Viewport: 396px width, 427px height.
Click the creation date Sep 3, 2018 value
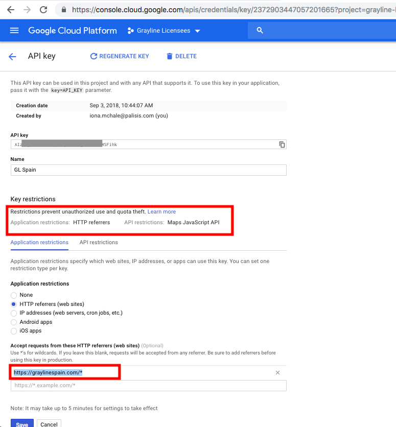tap(121, 105)
